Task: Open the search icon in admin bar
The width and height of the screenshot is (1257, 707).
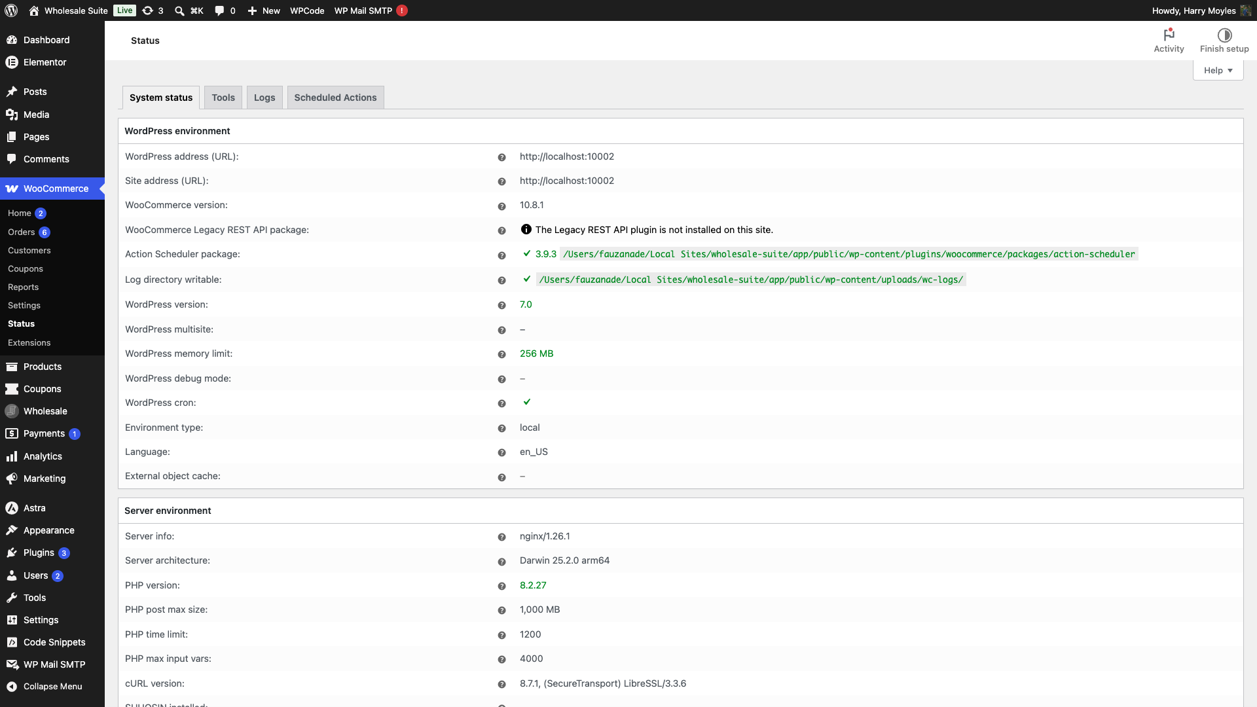Action: (179, 10)
